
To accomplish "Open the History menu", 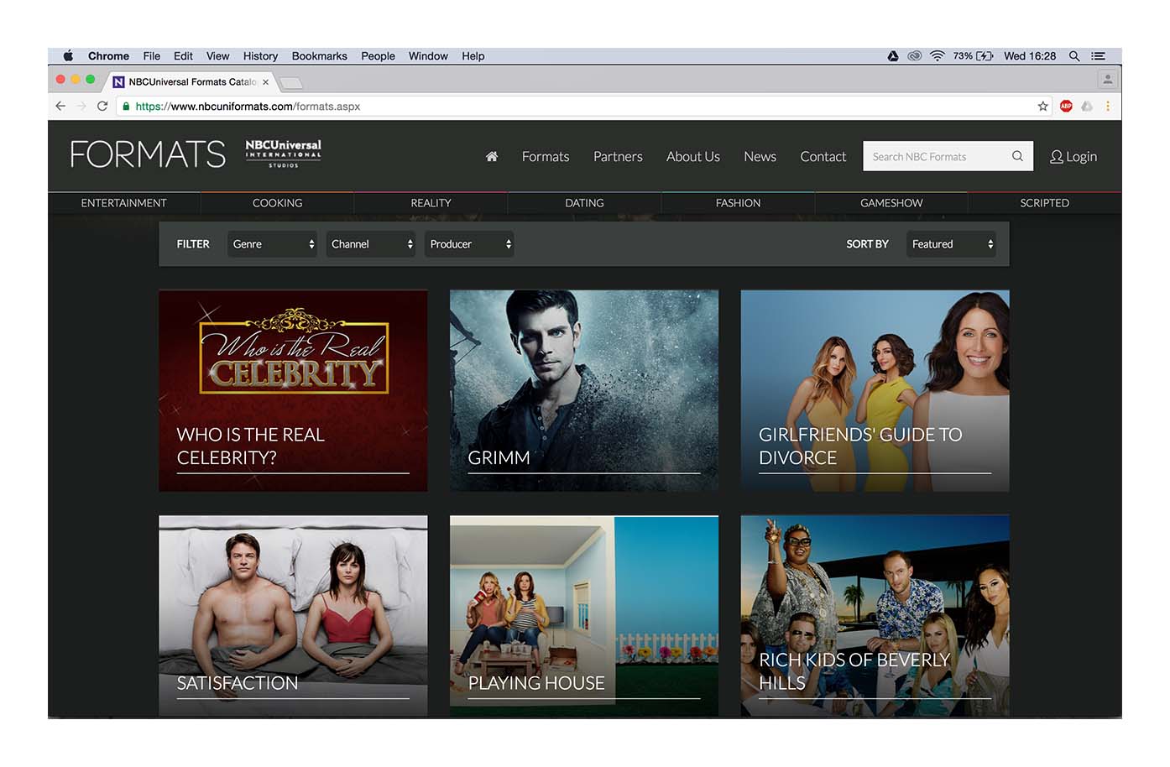I will pos(260,56).
